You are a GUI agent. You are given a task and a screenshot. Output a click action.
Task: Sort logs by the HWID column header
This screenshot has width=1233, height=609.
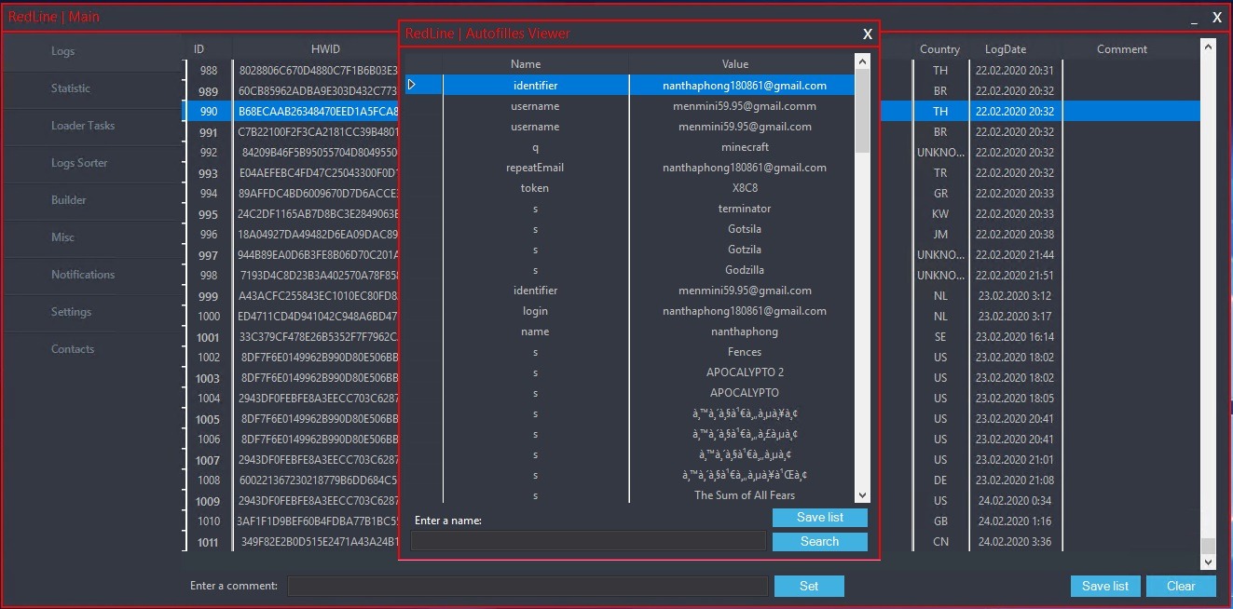[x=325, y=49]
